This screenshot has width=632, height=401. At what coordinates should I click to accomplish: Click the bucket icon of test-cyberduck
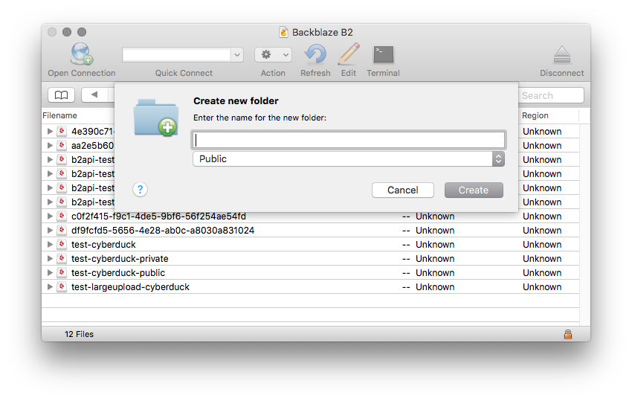point(62,244)
